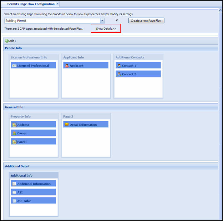
Task: Click the Licensed Professional card icon
Action: coord(14,66)
